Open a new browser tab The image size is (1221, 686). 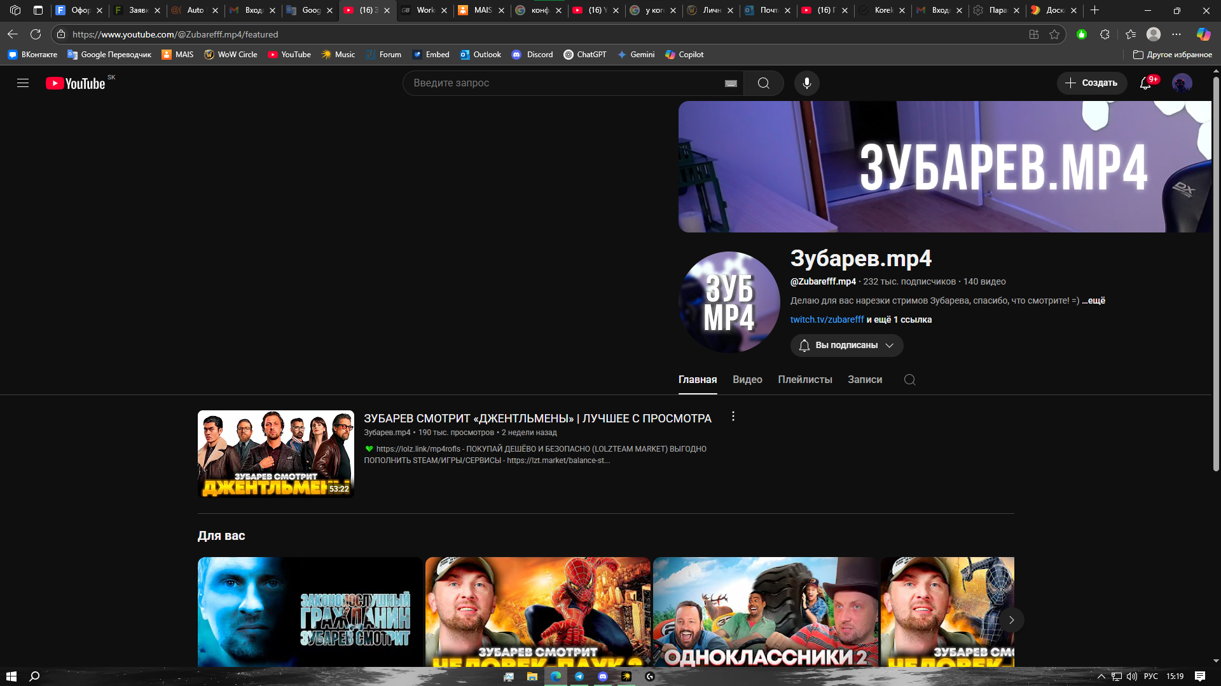(1094, 10)
